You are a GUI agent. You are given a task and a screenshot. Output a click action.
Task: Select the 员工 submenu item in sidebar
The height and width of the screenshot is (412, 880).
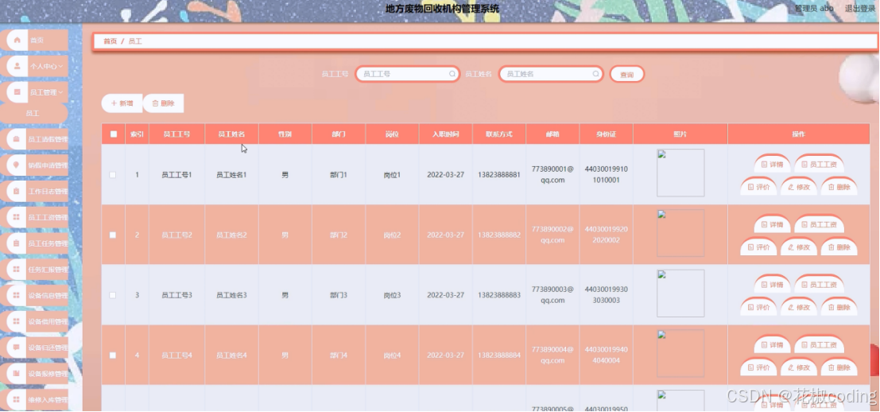33,113
